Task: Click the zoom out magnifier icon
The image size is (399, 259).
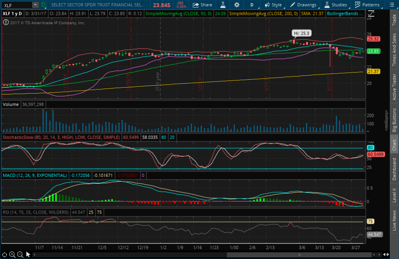Action: tap(20, 255)
